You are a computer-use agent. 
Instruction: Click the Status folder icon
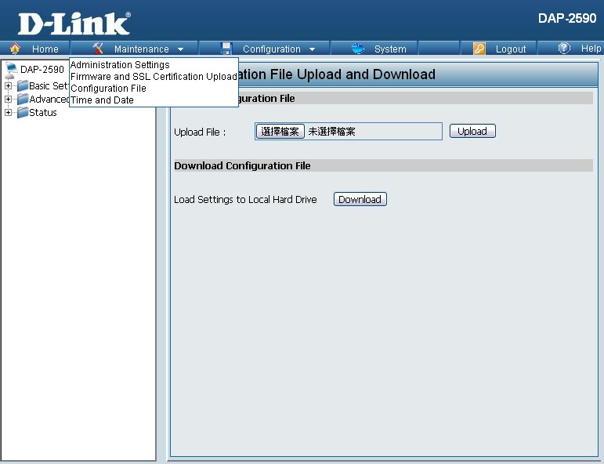[x=23, y=112]
